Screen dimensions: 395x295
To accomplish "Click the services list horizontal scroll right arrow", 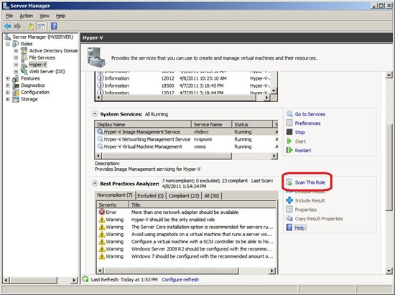I will pos(274,156).
